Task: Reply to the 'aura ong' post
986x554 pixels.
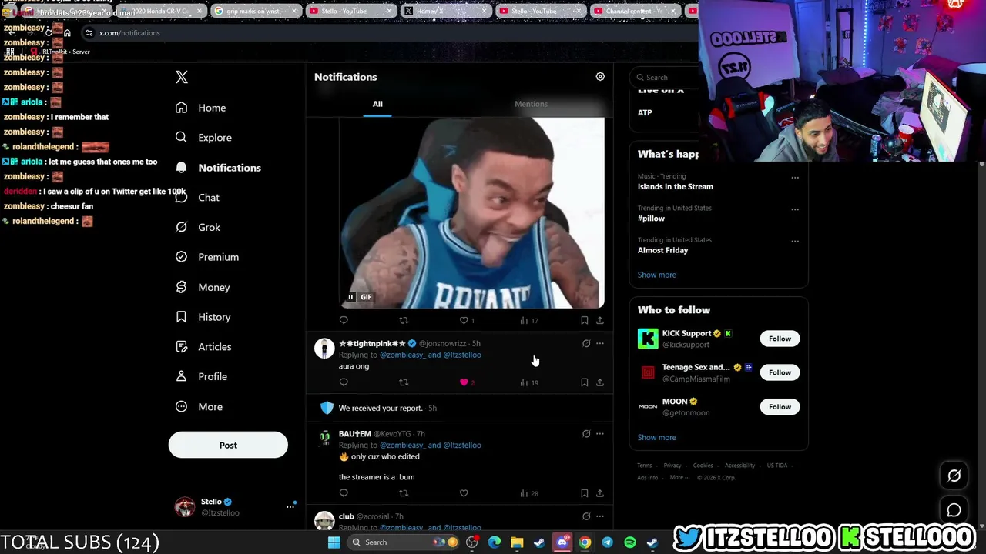Action: tap(344, 382)
